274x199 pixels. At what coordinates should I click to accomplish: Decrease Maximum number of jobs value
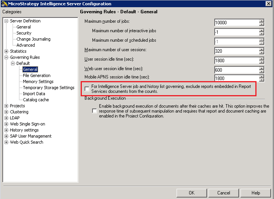click(261, 24)
